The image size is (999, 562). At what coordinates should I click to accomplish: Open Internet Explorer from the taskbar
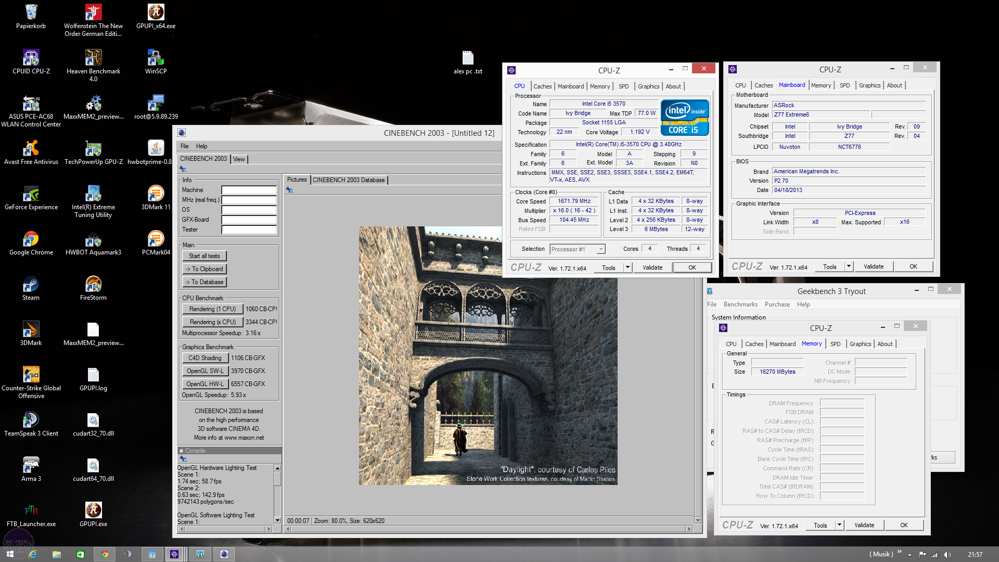33,554
